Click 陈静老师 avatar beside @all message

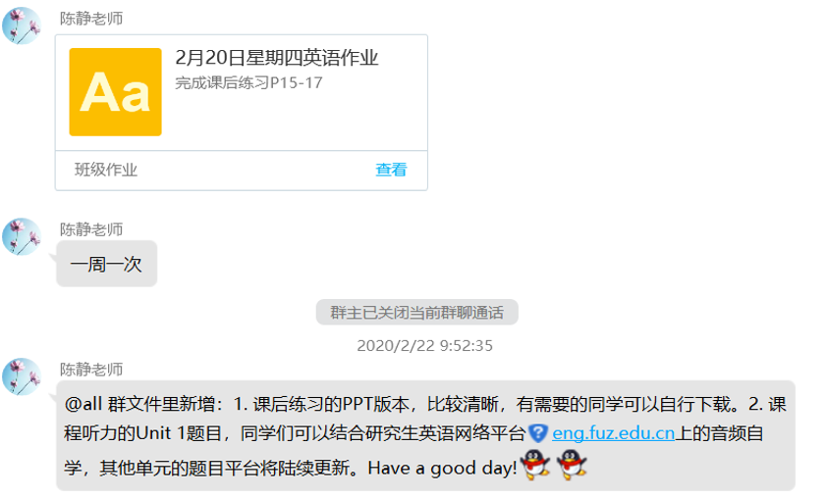coord(22,376)
